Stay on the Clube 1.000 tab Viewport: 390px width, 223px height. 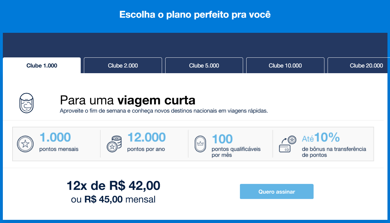coord(41,65)
